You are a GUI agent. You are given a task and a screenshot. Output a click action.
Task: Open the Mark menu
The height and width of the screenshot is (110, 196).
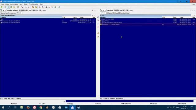point(7,4)
